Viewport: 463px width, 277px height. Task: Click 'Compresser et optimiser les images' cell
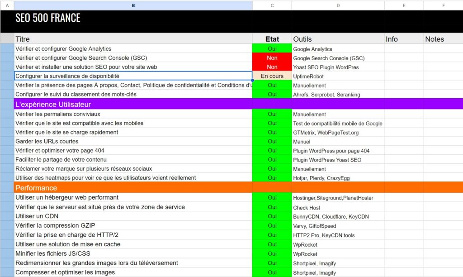pos(133,272)
